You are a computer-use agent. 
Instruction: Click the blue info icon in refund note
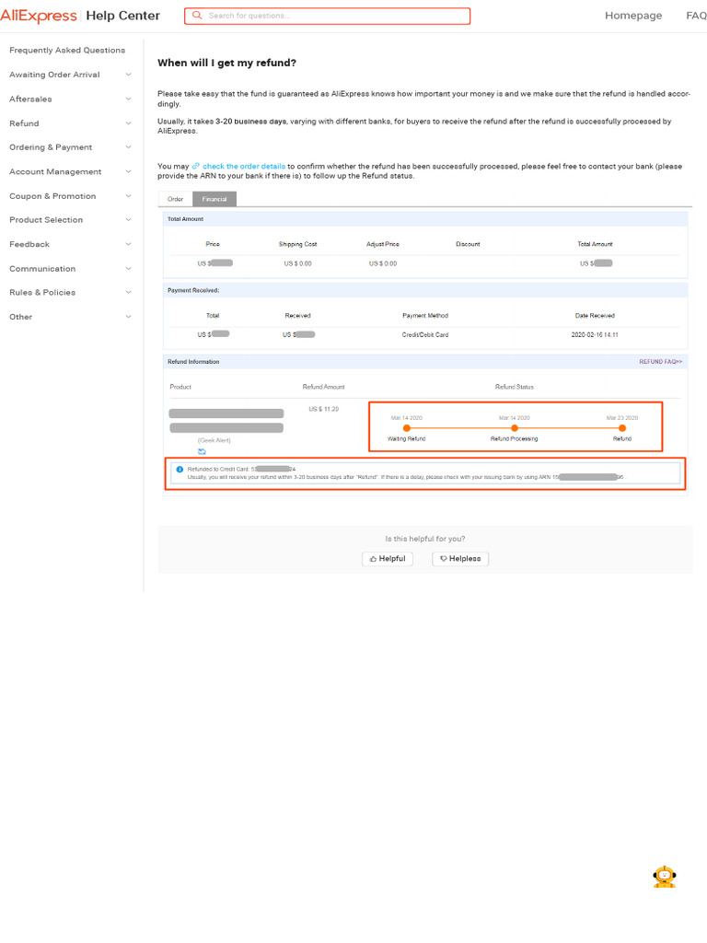coord(180,469)
